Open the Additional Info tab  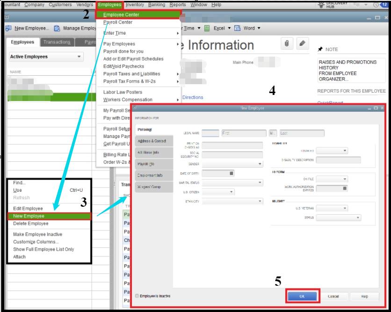154,152
